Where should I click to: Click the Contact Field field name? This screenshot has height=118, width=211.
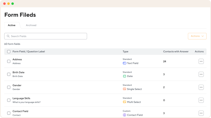pos(20,111)
